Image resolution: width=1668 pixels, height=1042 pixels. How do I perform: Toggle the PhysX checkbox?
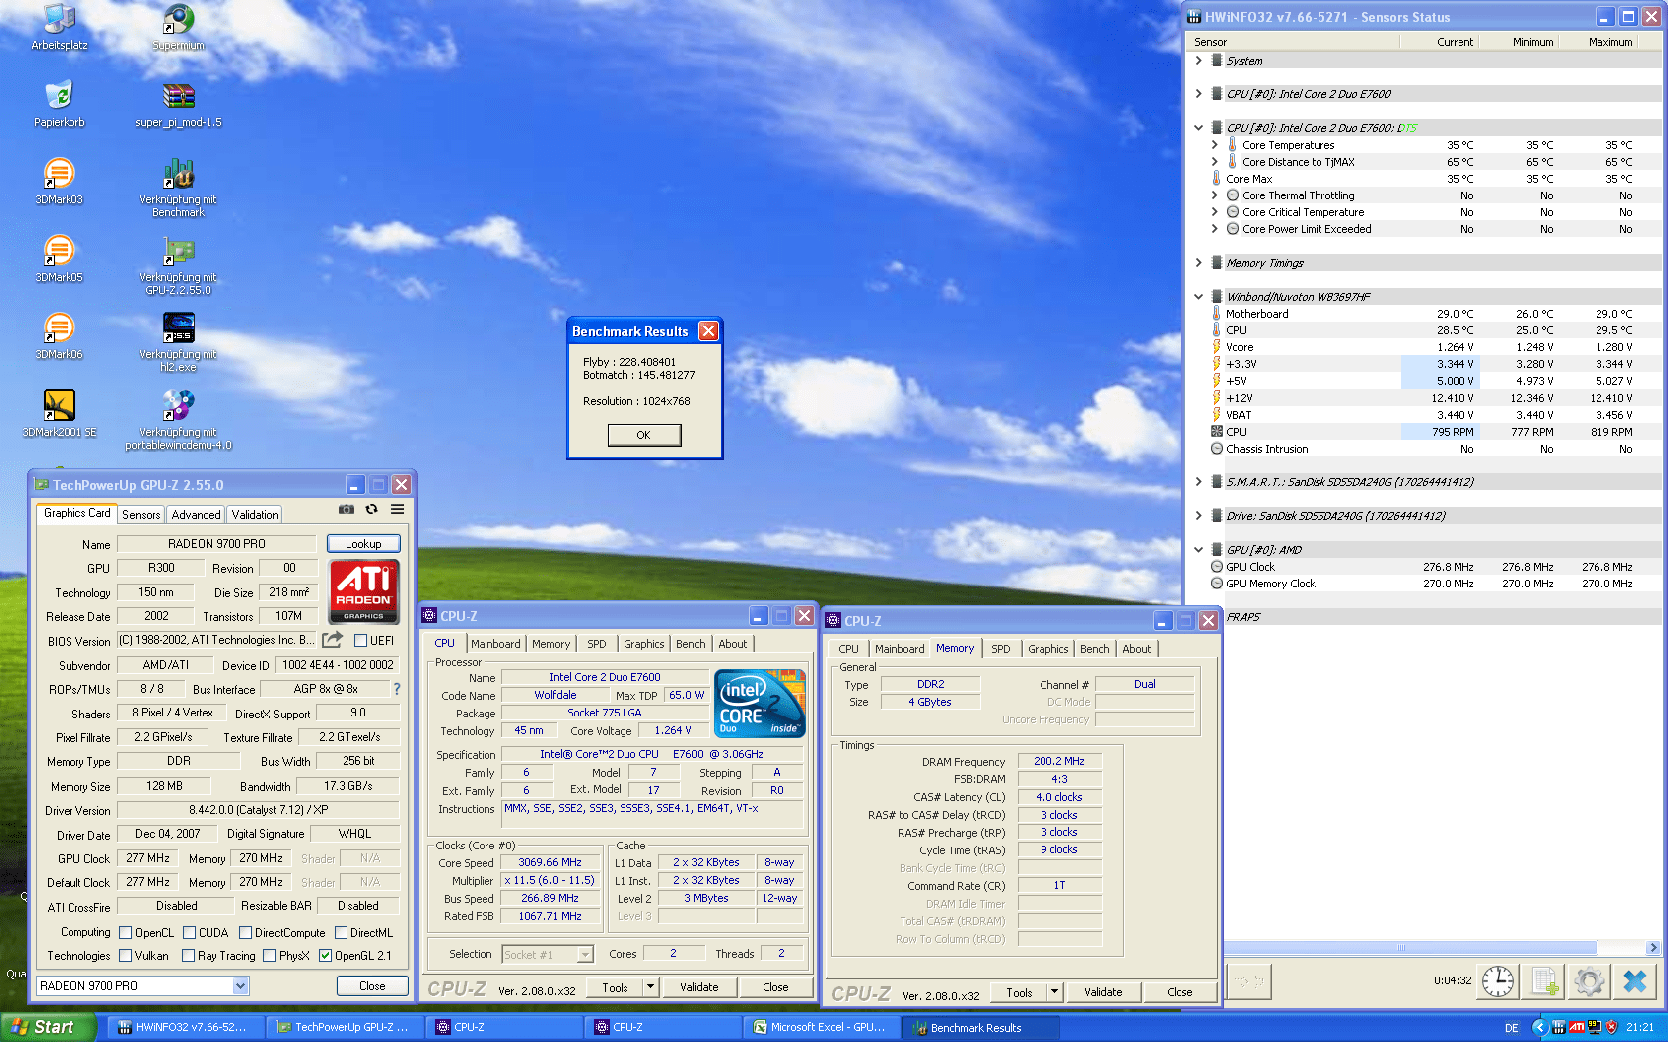coord(269,956)
